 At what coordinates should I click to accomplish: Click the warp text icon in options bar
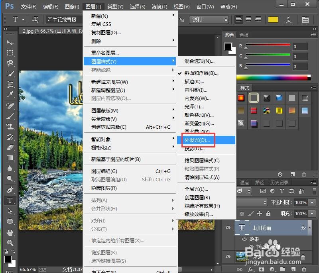(x=289, y=20)
